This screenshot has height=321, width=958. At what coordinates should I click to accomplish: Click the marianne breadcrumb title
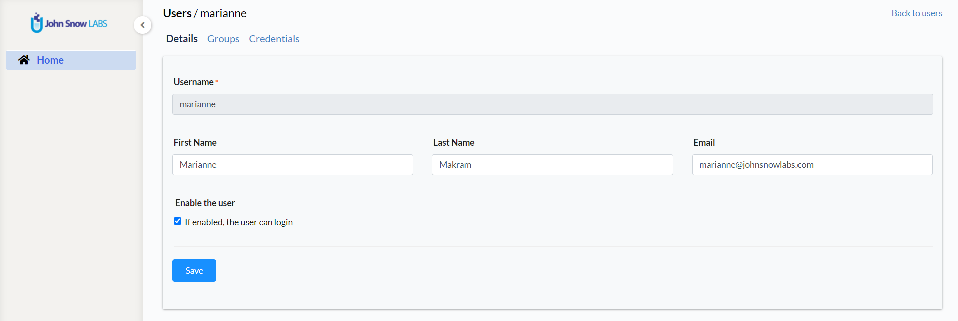[x=223, y=13]
